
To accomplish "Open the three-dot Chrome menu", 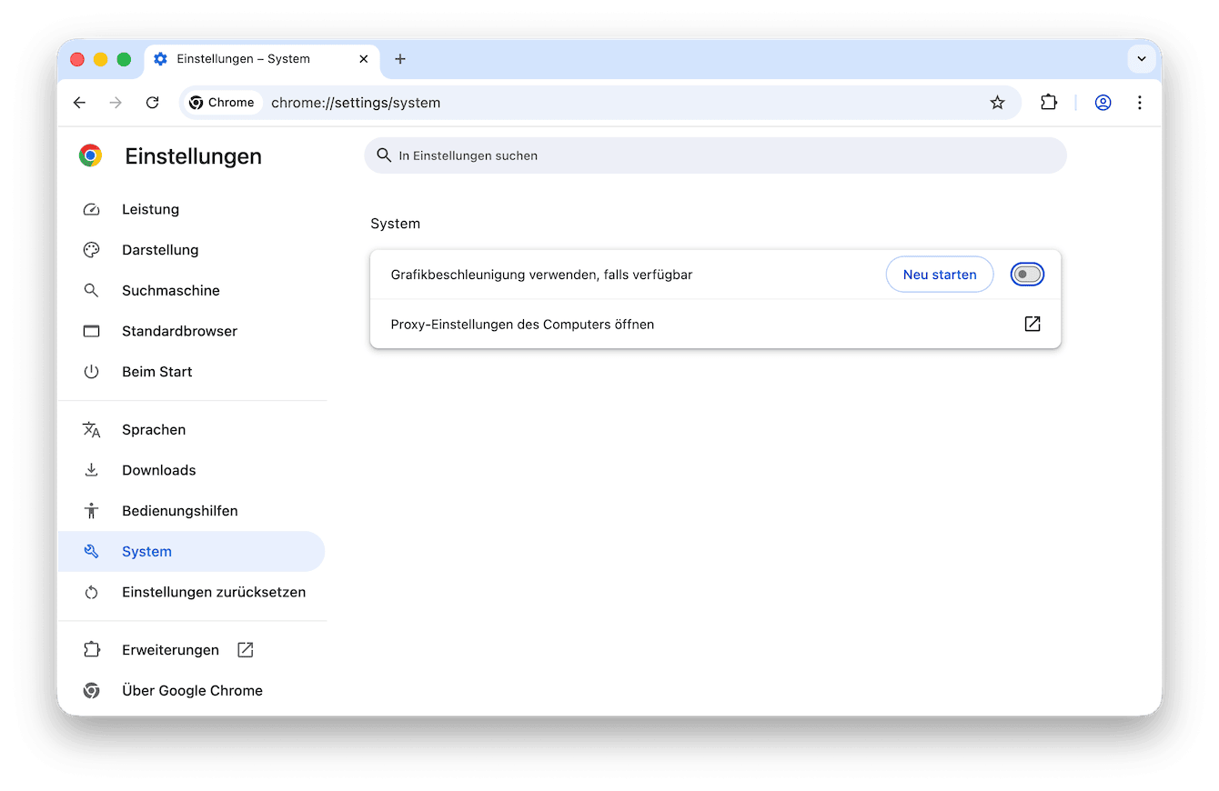I will (1140, 103).
